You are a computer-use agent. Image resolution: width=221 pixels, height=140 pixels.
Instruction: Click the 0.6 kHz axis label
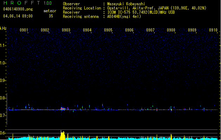click(x=3, y=133)
